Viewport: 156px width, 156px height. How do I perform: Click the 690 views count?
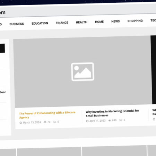114,120
